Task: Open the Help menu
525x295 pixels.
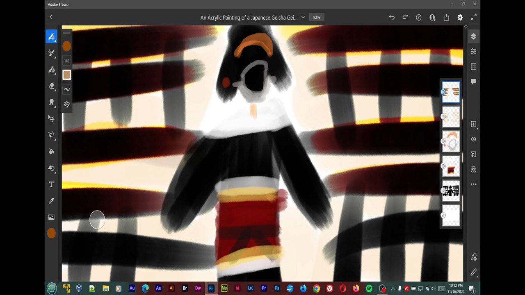Action: (x=418, y=17)
